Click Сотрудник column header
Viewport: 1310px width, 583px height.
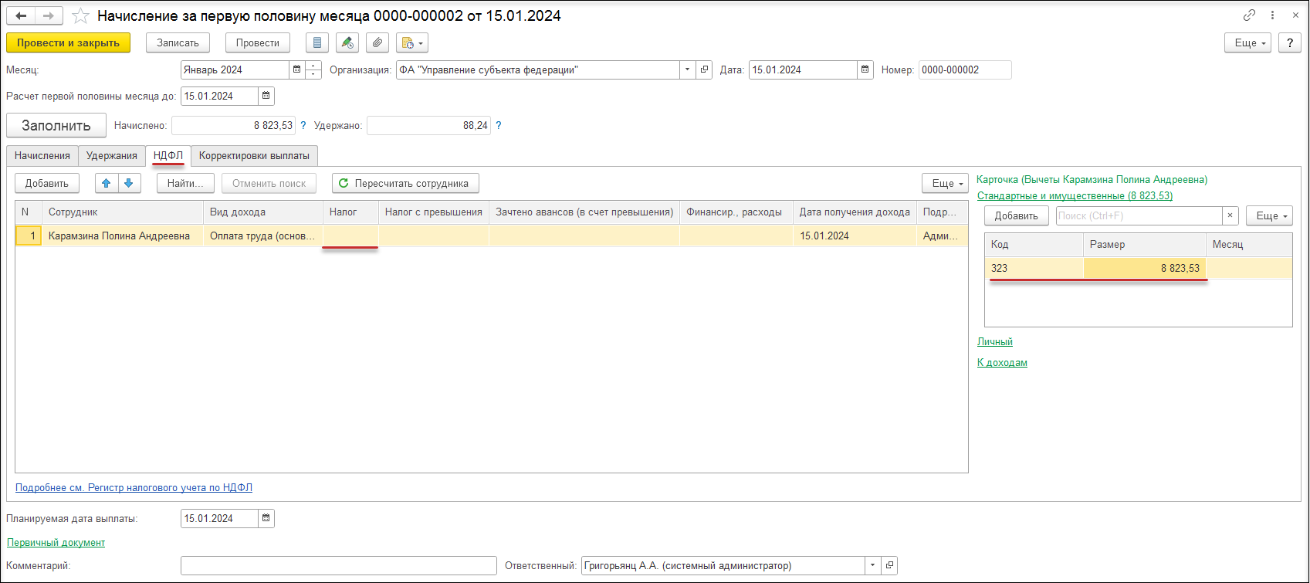(x=123, y=212)
